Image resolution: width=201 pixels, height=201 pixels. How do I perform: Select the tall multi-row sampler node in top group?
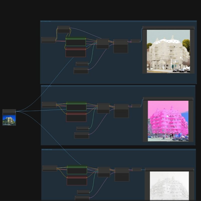click(121, 46)
